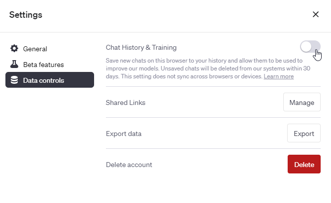Click the "Save new chats" text
This screenshot has height=203, width=331.
click(x=126, y=61)
